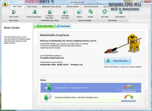Open the quick access toolbar dropdown arrow
Screen dimensions: 152x111
pos(14,2)
